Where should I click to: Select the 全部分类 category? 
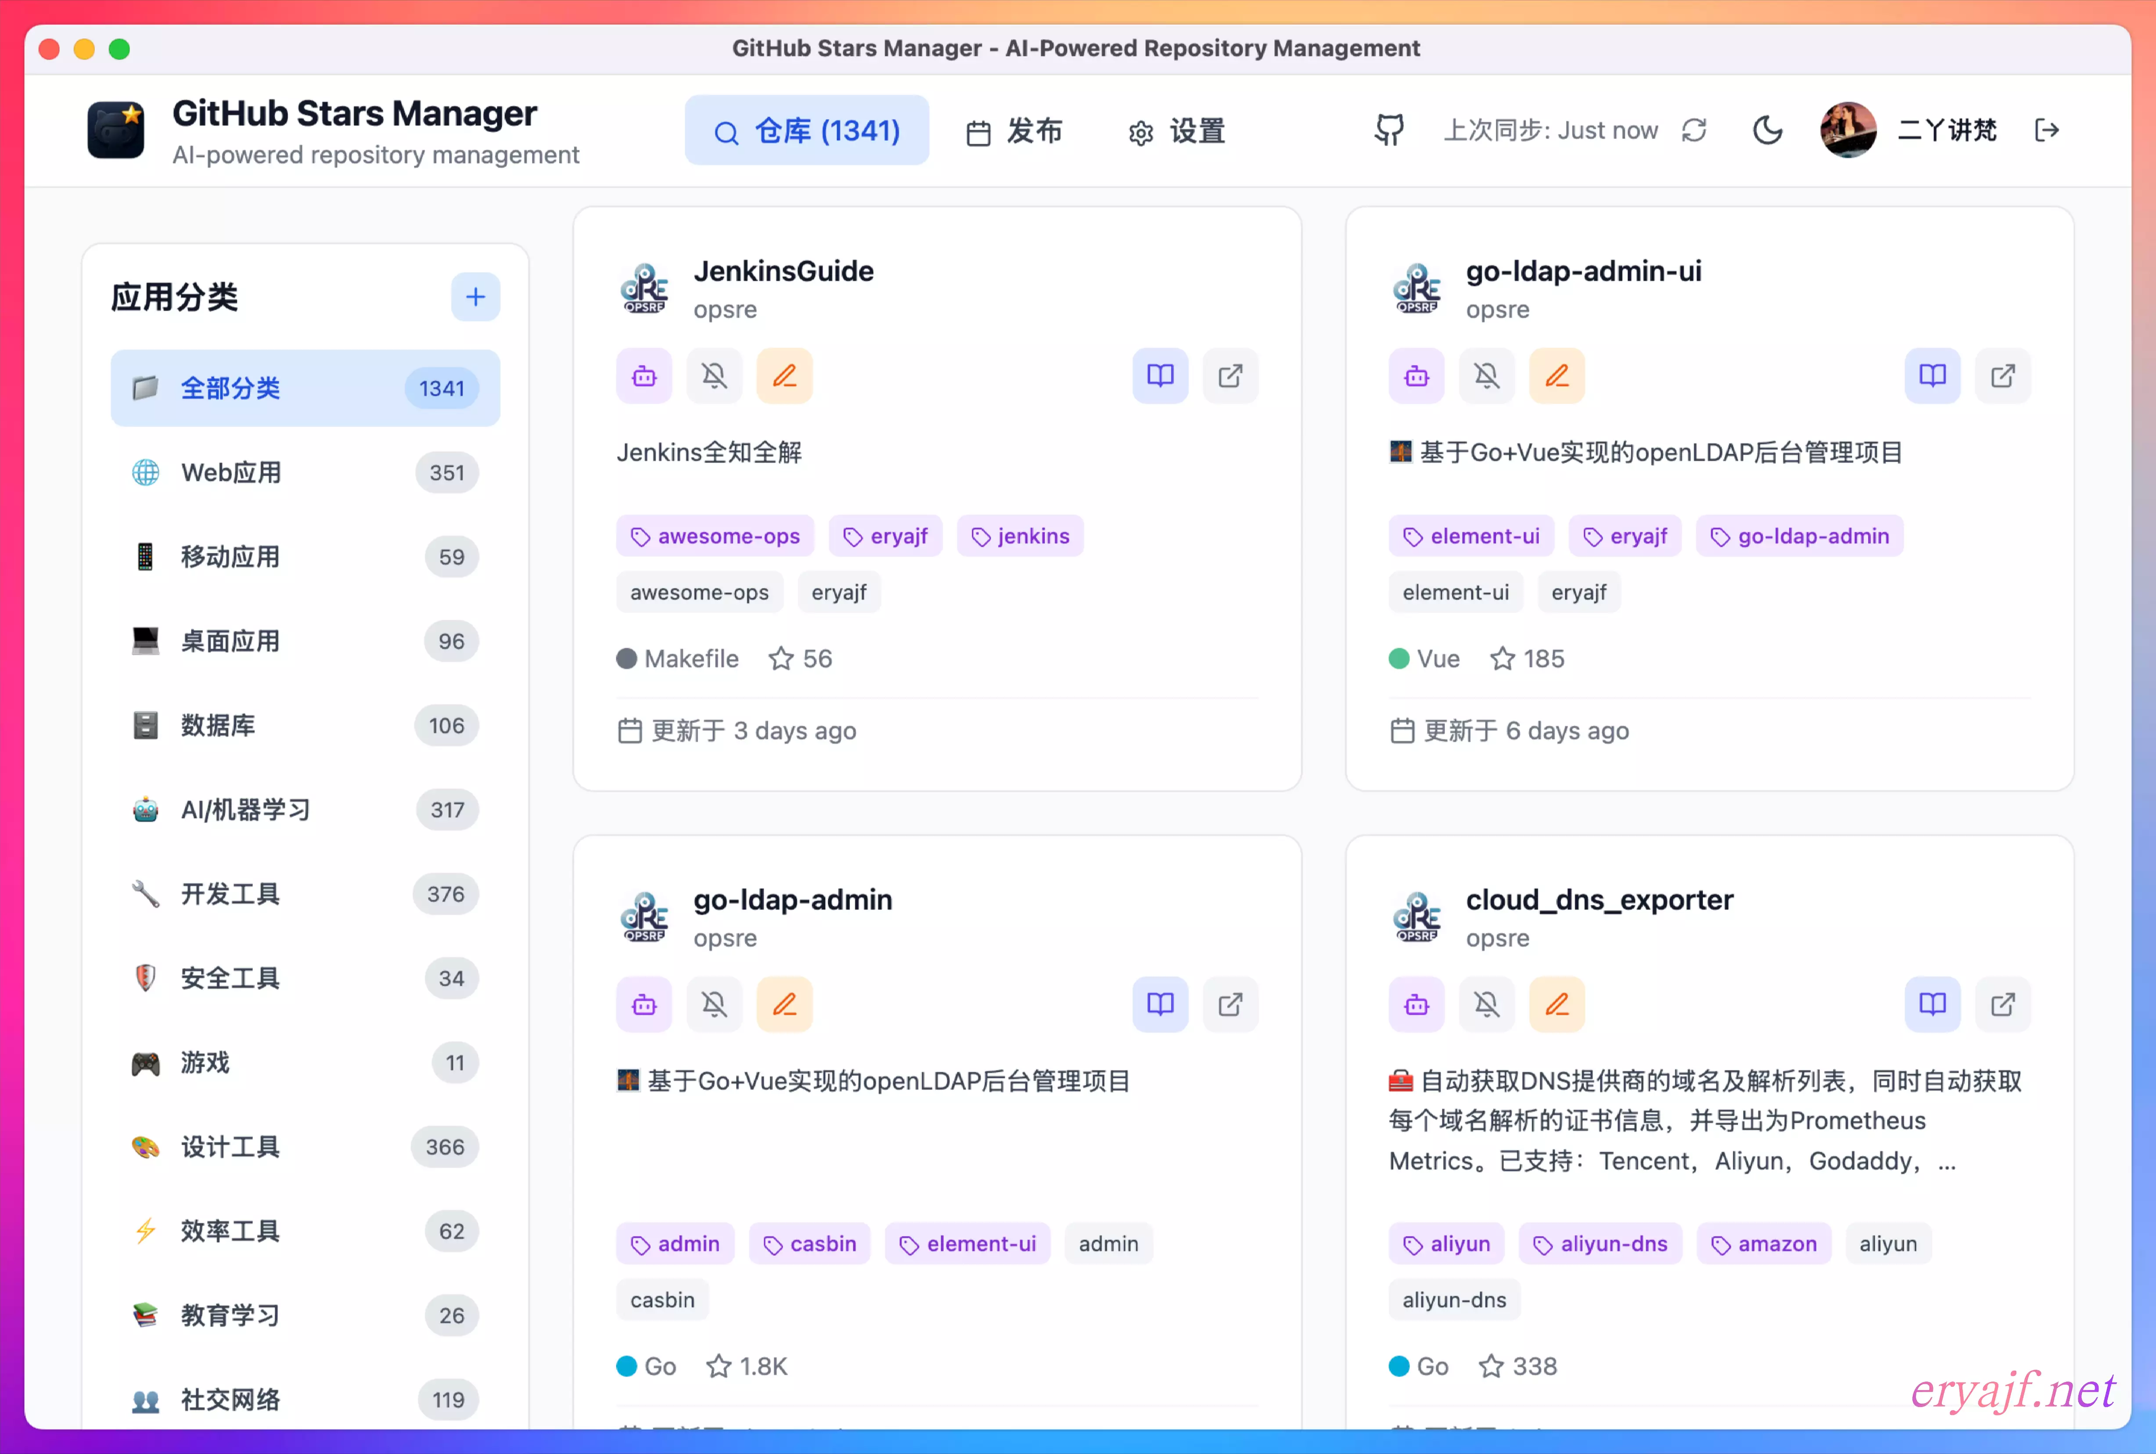point(305,389)
